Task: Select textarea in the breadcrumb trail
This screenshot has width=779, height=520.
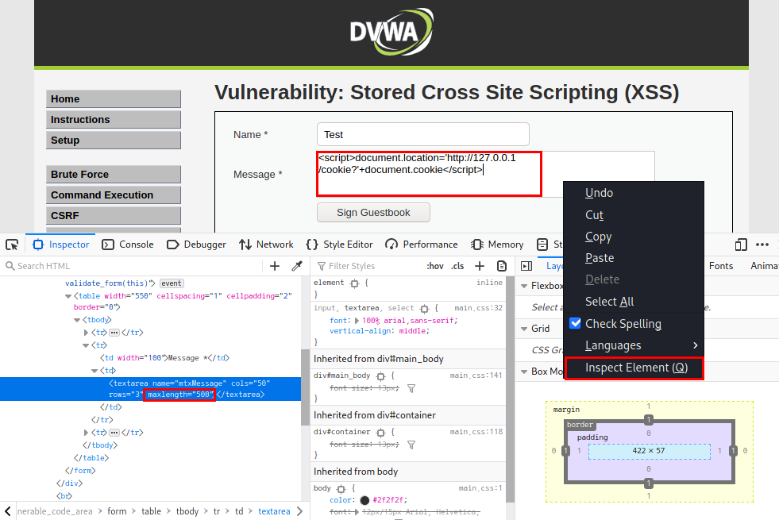Action: 274,511
